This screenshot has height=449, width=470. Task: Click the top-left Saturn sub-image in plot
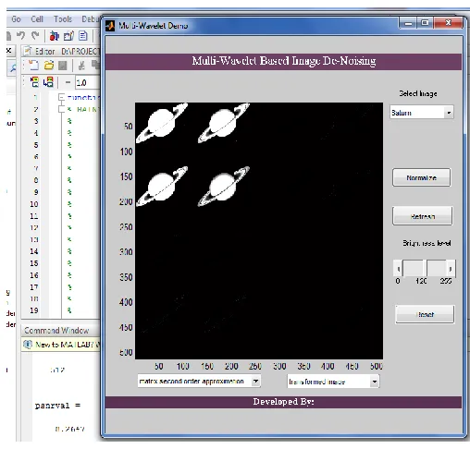tap(162, 123)
